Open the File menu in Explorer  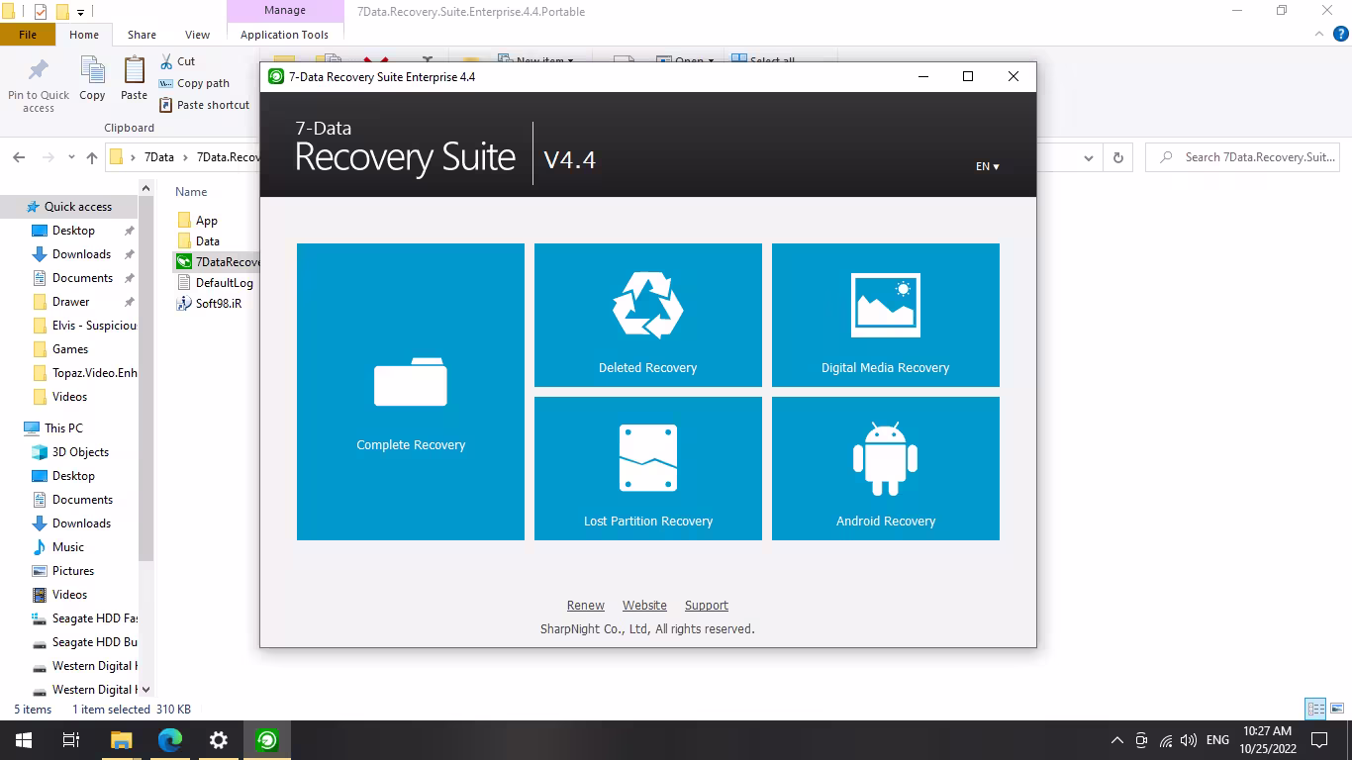tap(28, 35)
